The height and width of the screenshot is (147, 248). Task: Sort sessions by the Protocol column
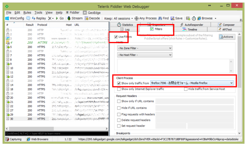[x=42, y=25]
